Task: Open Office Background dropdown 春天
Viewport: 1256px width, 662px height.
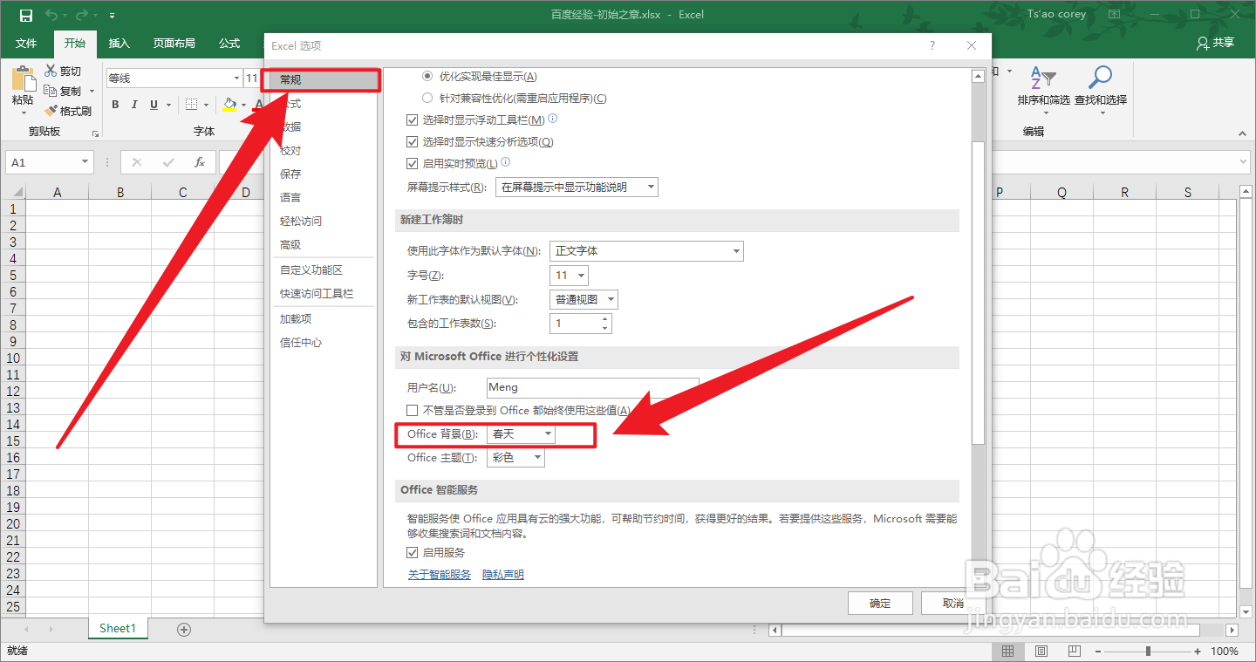Action: point(521,433)
